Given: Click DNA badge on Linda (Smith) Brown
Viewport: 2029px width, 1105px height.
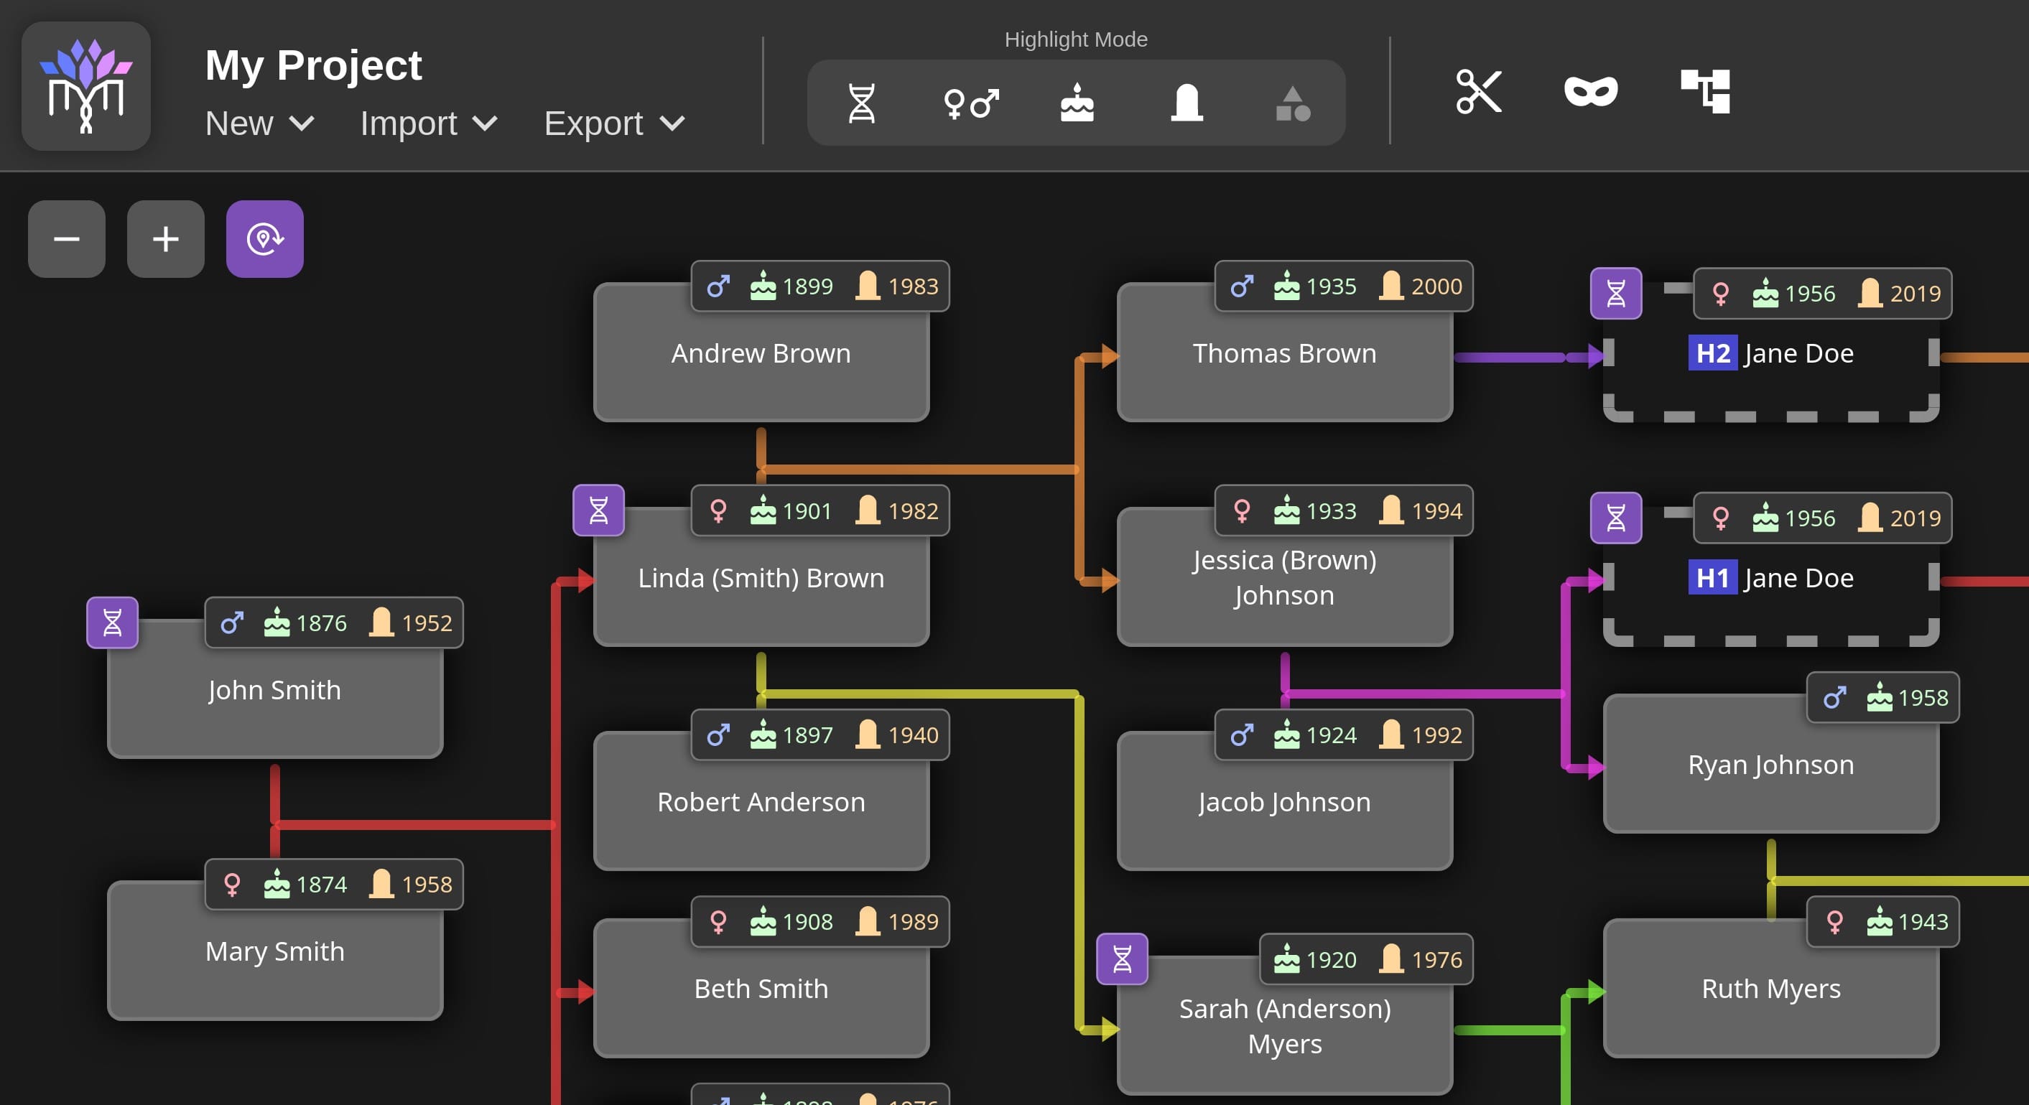Looking at the screenshot, I should coord(598,510).
